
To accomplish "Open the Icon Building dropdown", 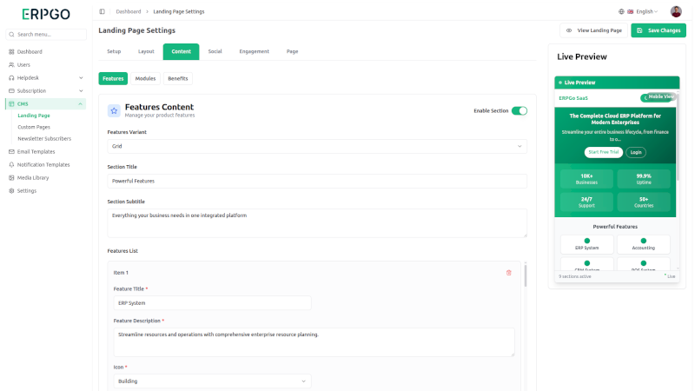I will pyautogui.click(x=212, y=381).
